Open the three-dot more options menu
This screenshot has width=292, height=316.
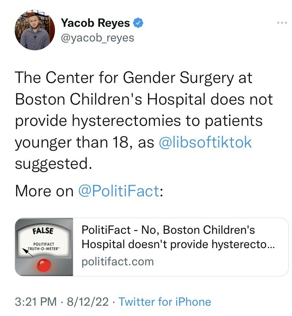(281, 23)
